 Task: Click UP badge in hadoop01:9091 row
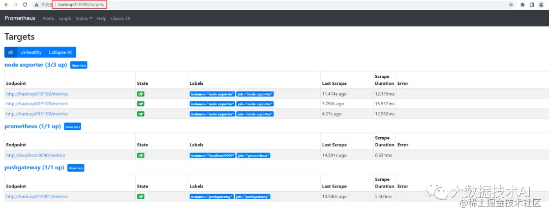[x=141, y=197]
